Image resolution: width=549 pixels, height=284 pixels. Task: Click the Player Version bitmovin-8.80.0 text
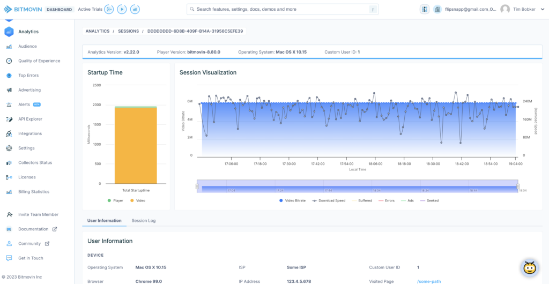189,52
